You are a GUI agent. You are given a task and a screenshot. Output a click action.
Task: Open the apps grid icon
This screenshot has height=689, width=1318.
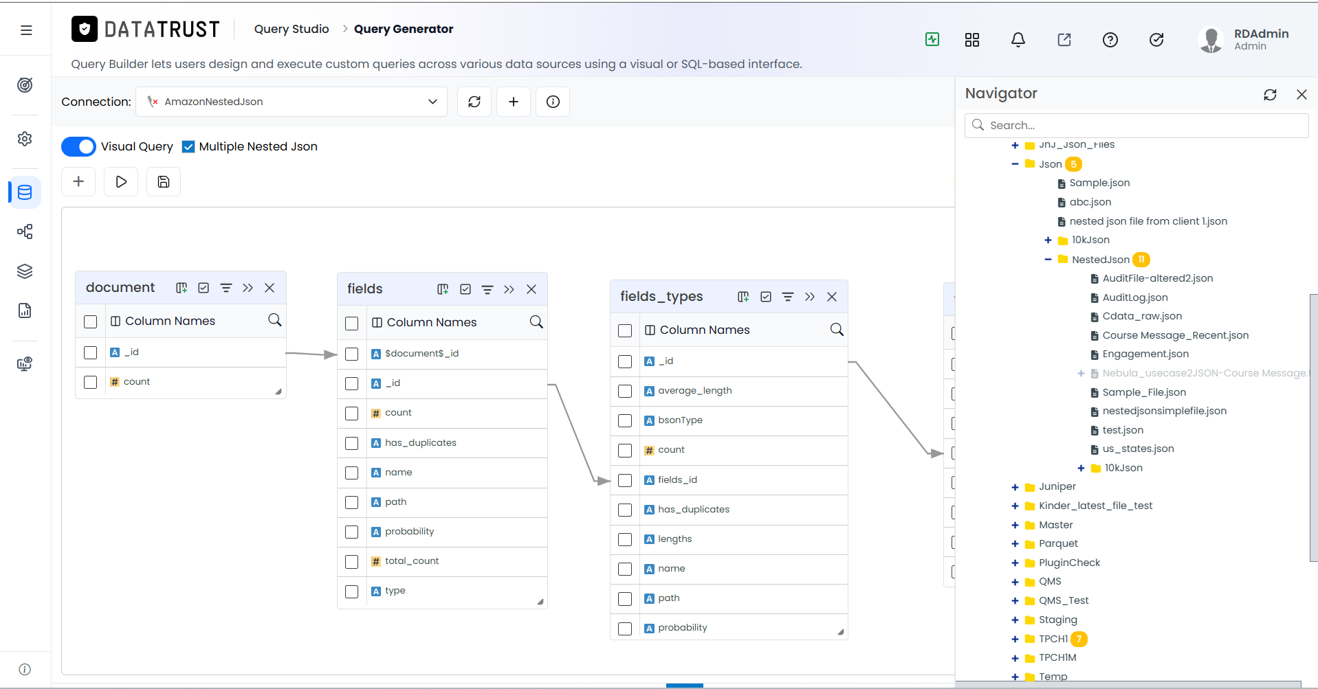(972, 40)
